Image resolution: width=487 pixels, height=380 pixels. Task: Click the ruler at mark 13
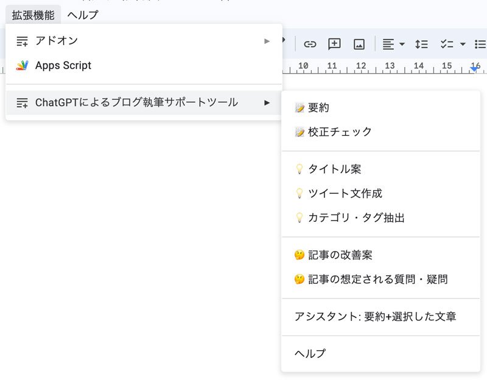tap(390, 66)
